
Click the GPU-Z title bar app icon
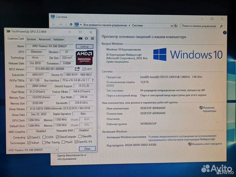pos(9,31)
